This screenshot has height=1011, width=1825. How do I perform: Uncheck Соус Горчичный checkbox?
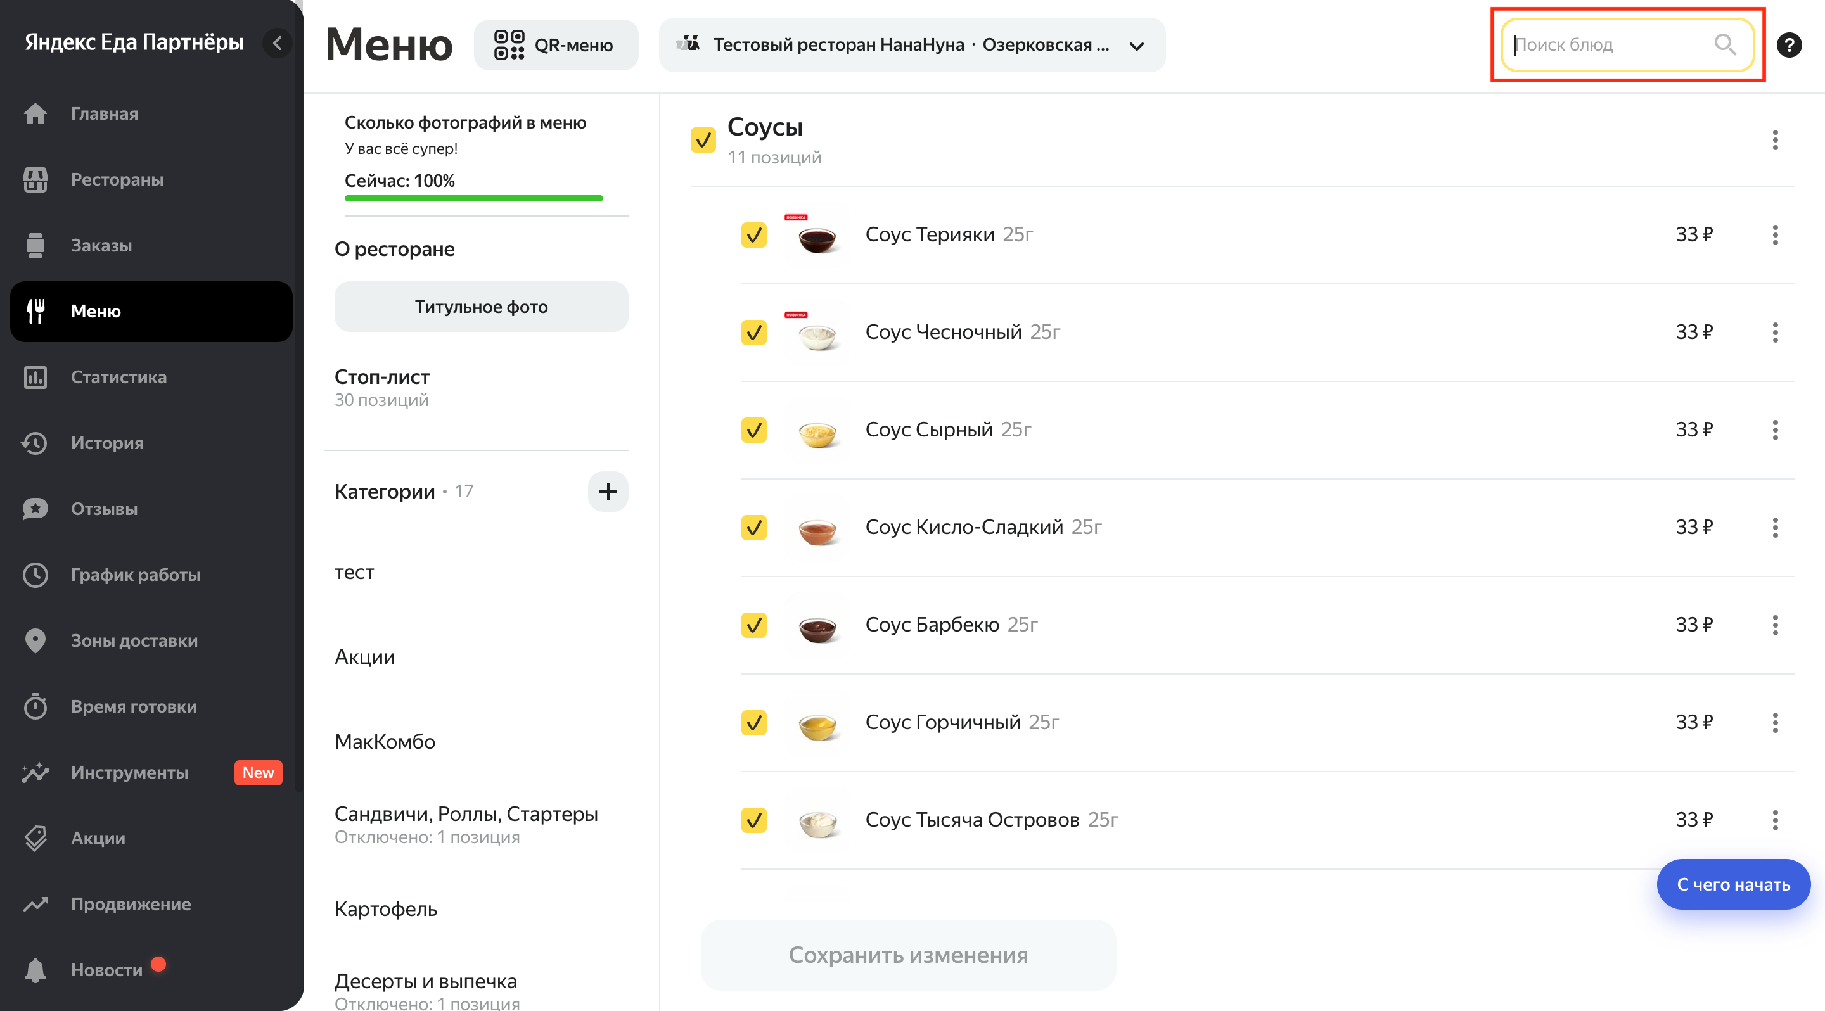click(x=754, y=722)
